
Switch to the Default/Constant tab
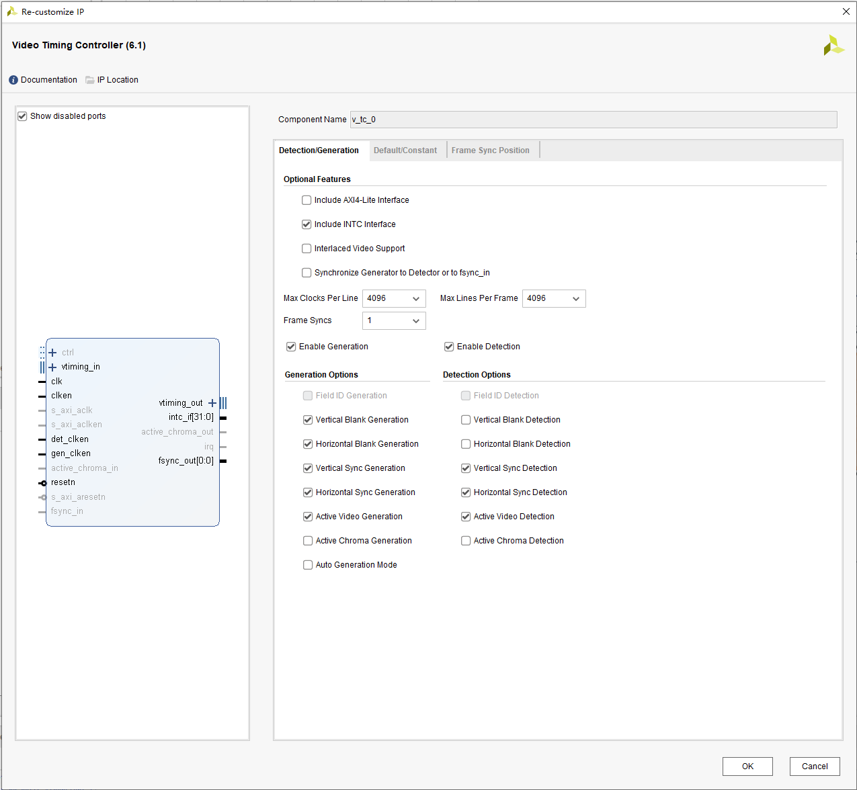click(x=406, y=150)
